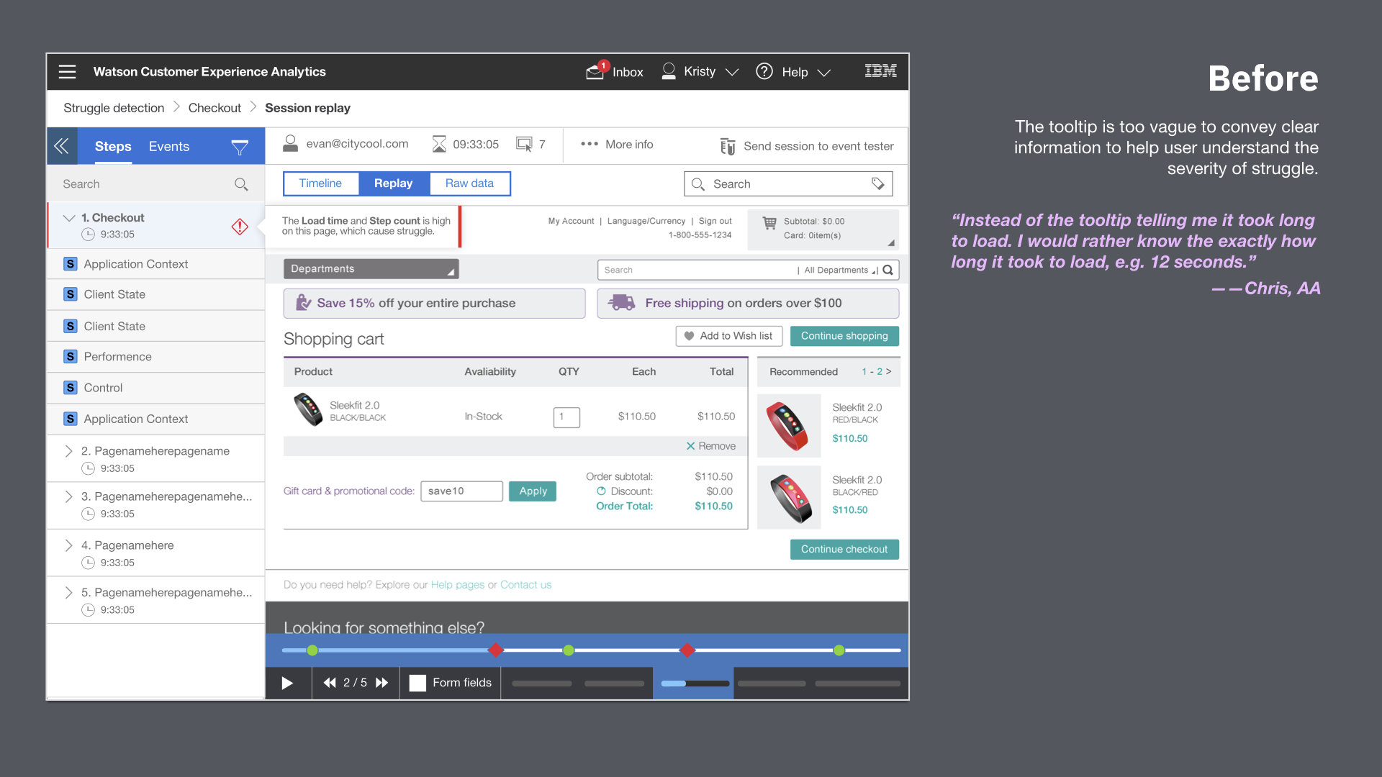Image resolution: width=1382 pixels, height=777 pixels.
Task: Click the Sign out link in replay
Action: tap(715, 221)
